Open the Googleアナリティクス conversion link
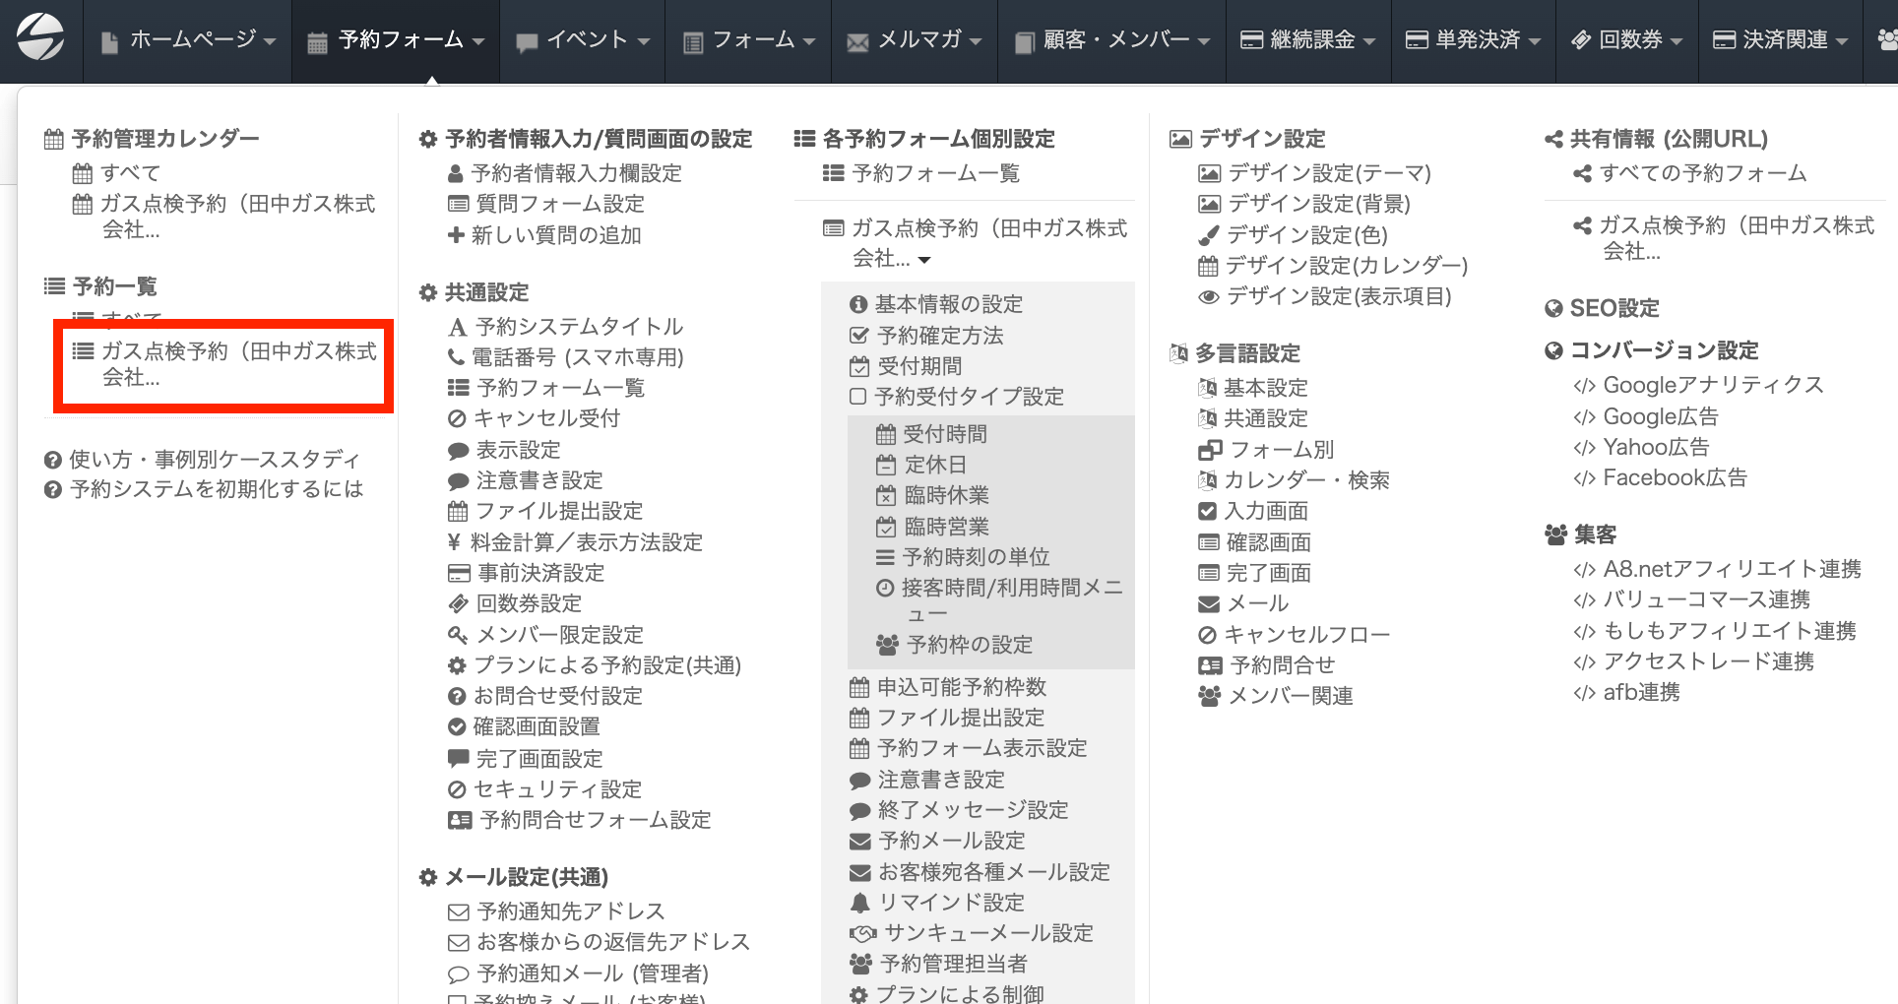 point(1712,385)
